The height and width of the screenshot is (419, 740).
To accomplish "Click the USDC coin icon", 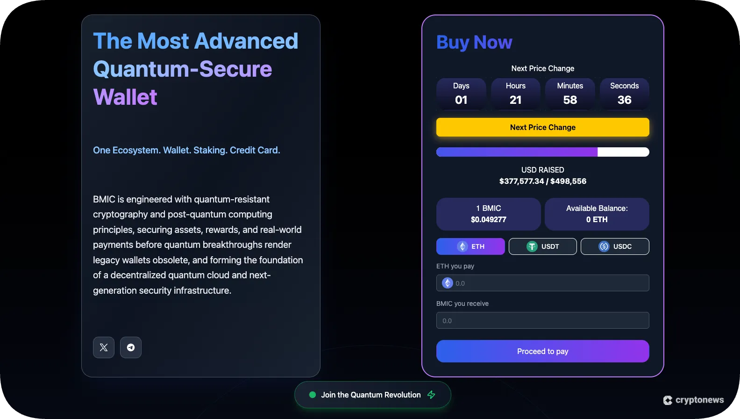I will click(603, 246).
